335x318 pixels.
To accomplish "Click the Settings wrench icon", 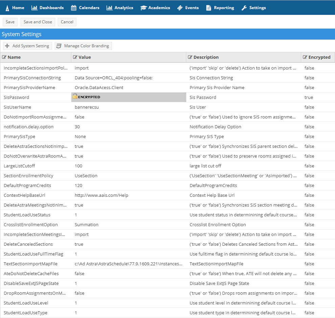I will click(244, 8).
